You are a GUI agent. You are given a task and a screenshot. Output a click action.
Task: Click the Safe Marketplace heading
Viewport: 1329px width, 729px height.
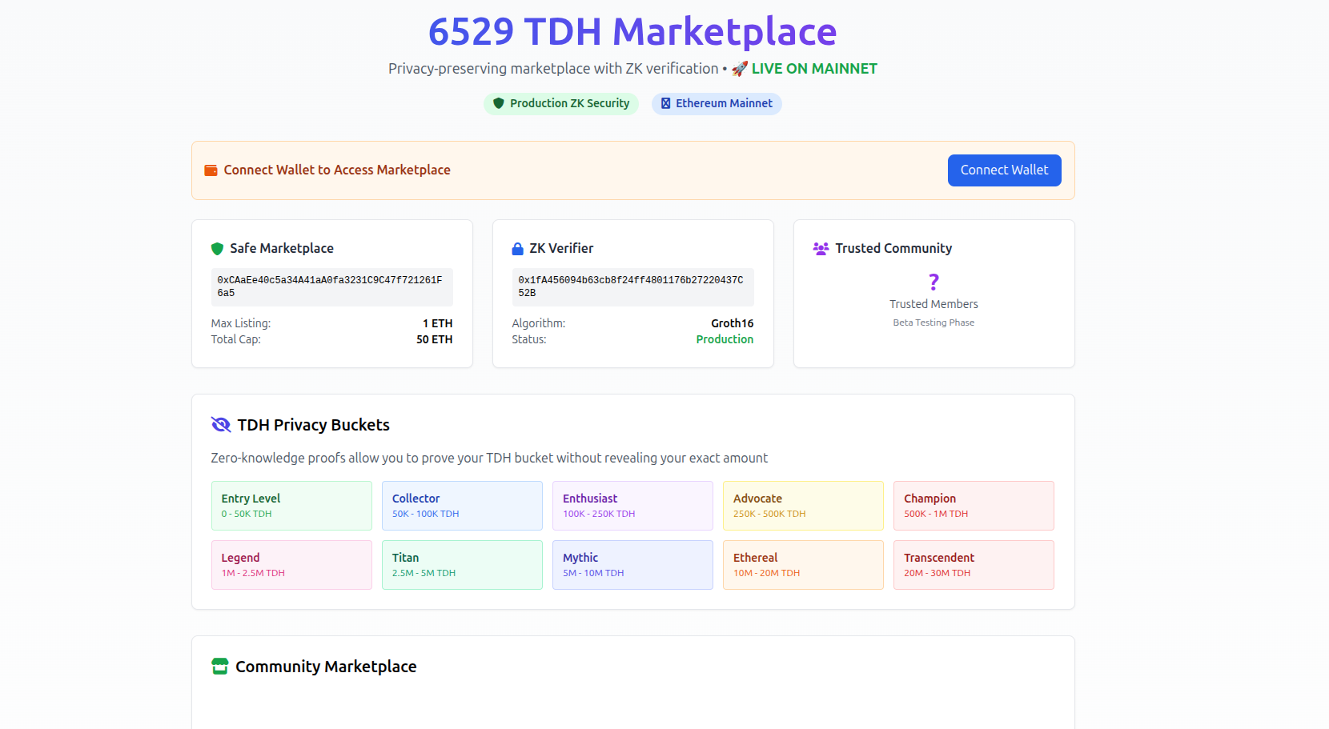click(x=282, y=249)
